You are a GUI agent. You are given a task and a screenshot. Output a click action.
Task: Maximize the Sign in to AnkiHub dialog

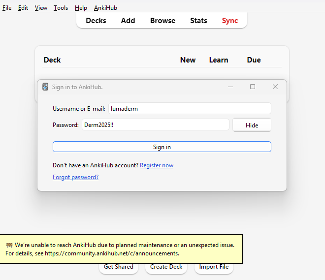point(253,87)
